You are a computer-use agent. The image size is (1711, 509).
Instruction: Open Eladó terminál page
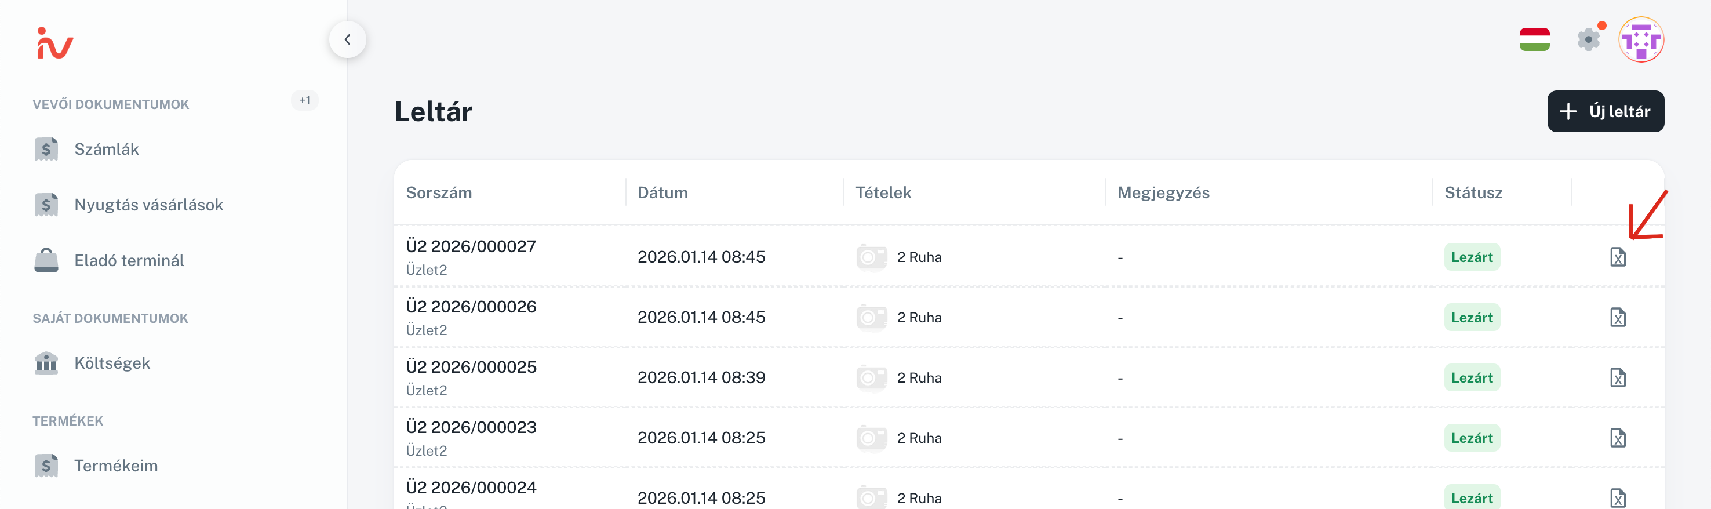pos(129,260)
